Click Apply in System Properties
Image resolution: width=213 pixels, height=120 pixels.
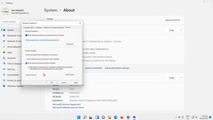pyautogui.click(x=76, y=82)
